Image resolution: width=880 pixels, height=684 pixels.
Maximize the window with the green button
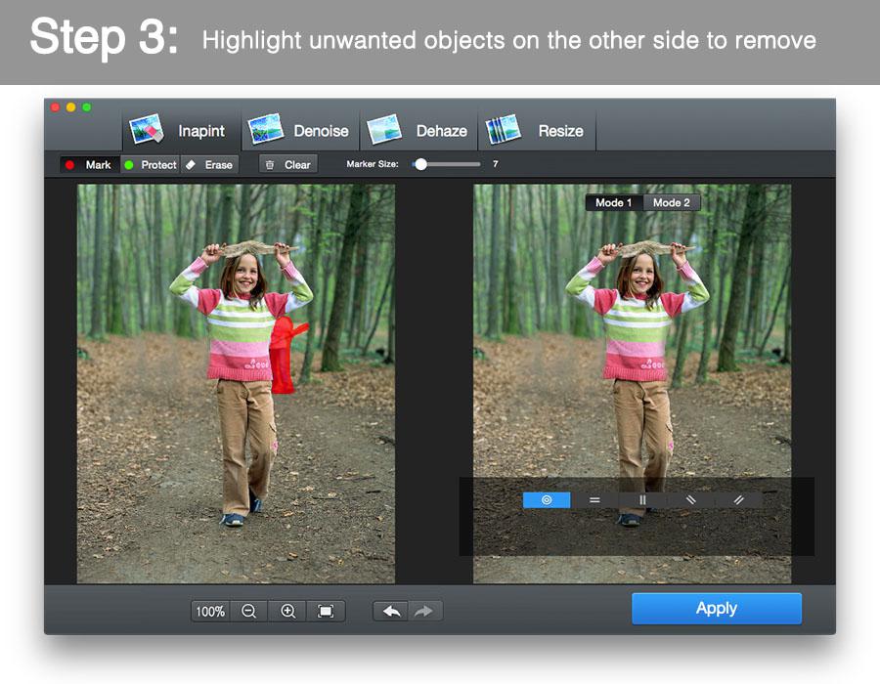(x=86, y=107)
